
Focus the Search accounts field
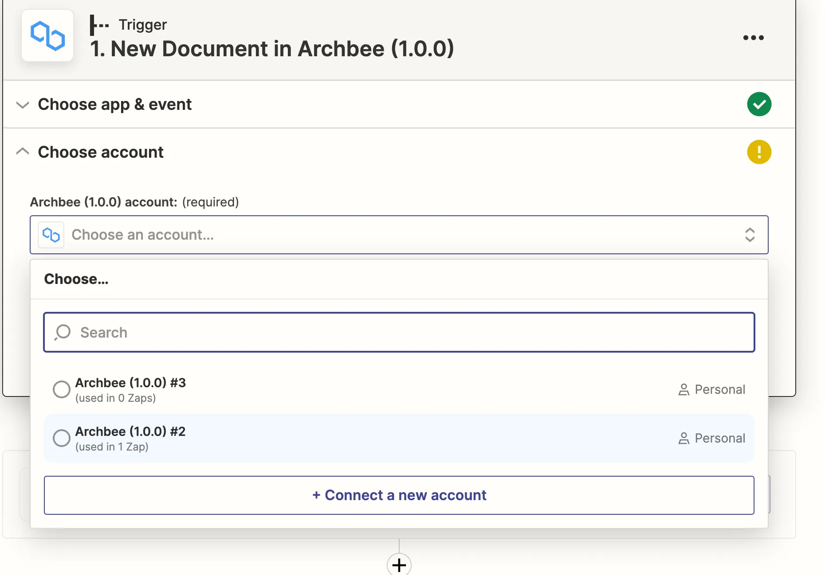399,332
